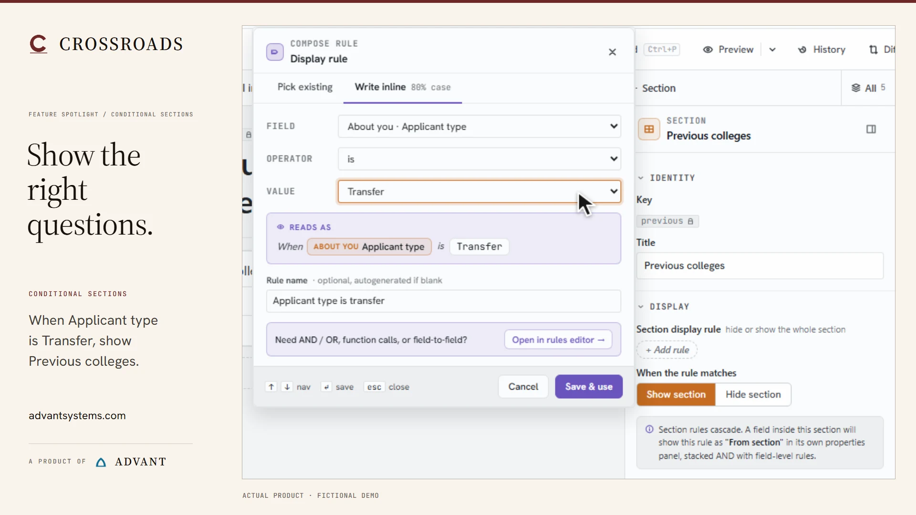Click the Crossroads C logo

coord(39,44)
